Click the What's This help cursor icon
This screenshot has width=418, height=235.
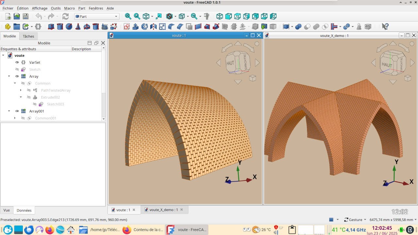tap(385, 26)
